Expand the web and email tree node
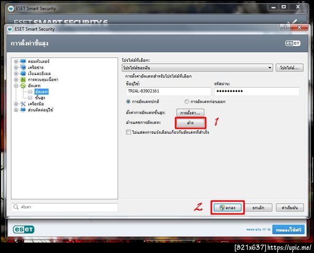Viewport: 314px width, 253px height. 16,73
